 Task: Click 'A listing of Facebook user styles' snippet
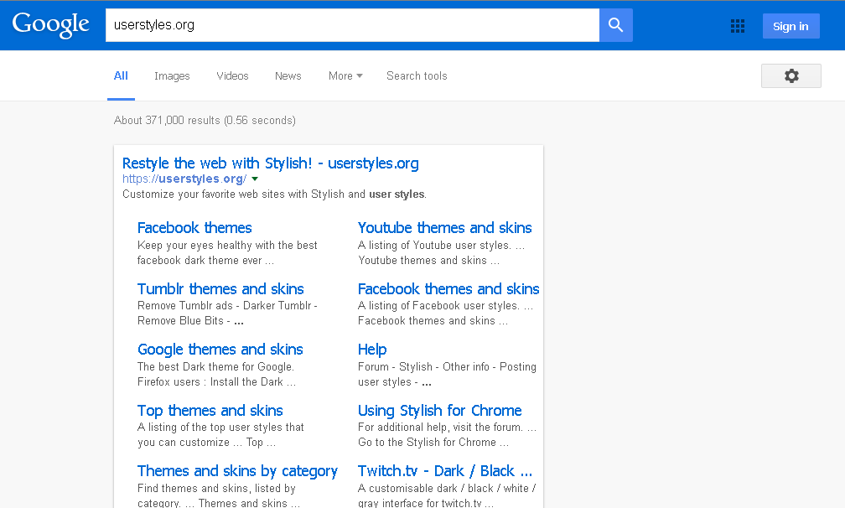pos(446,313)
